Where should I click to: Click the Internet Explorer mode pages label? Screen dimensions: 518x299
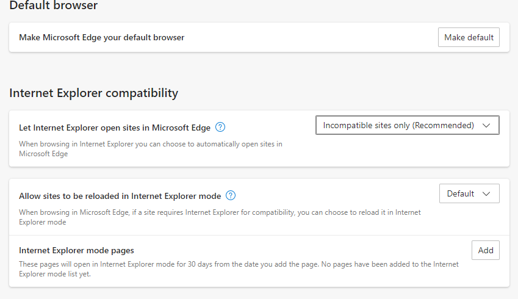coord(76,250)
